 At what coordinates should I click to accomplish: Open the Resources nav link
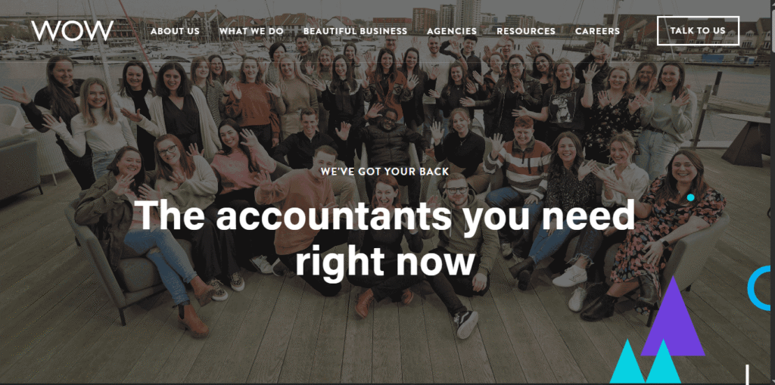pos(526,31)
